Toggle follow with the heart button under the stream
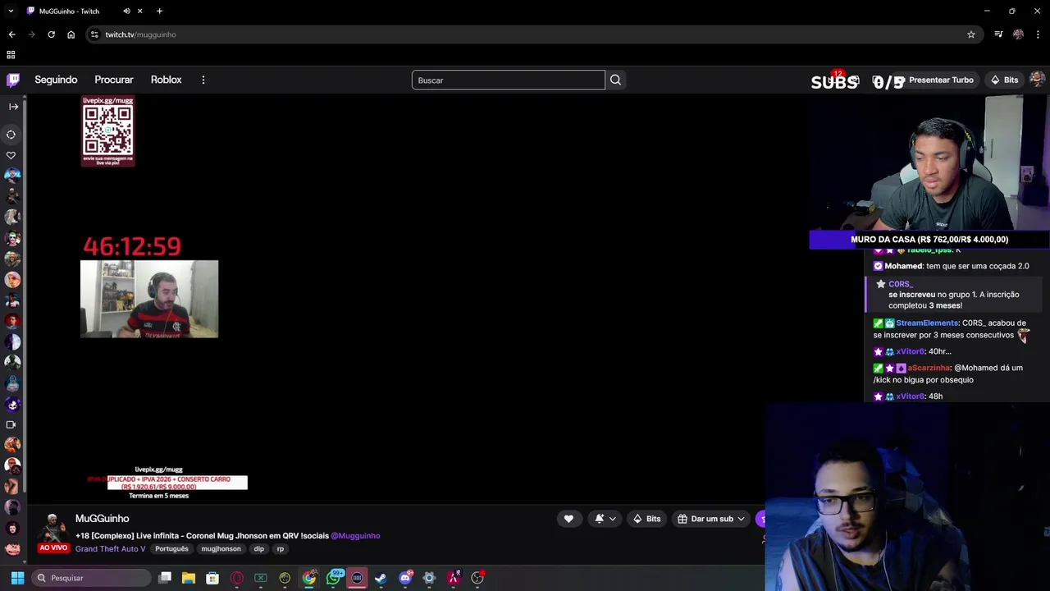Screen dimensions: 1050x591 point(568,519)
